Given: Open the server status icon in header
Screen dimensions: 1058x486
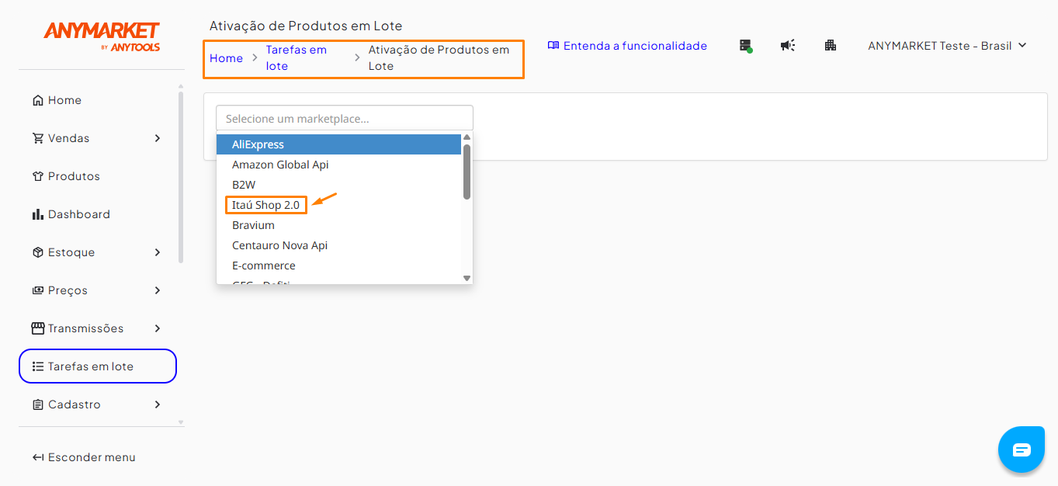Looking at the screenshot, I should [746, 46].
